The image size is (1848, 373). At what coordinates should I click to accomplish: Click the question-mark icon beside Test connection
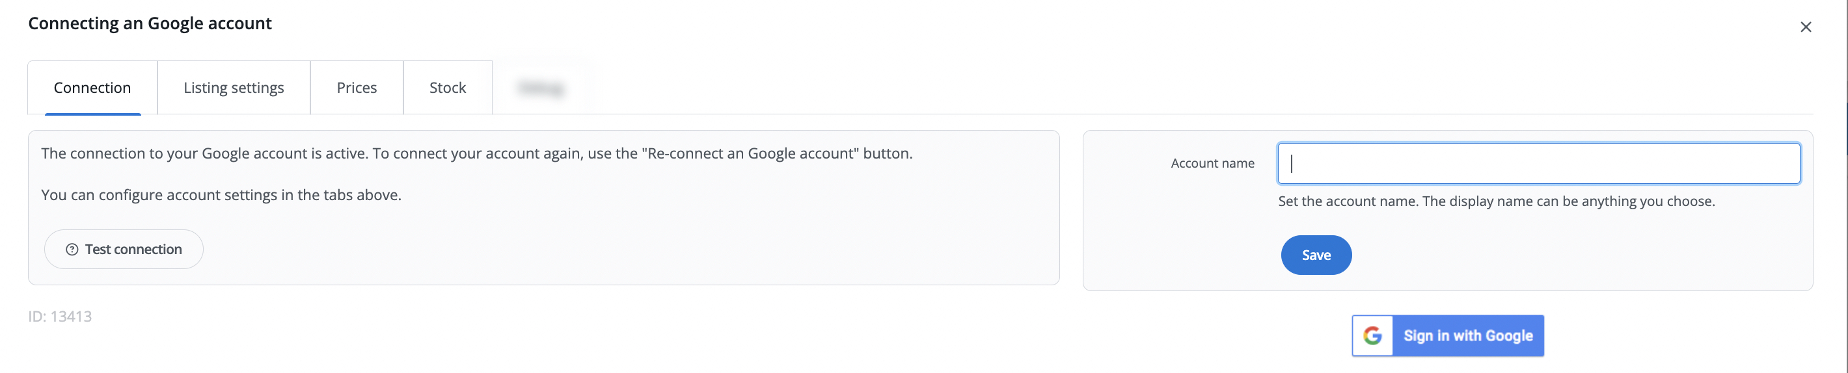pos(72,250)
